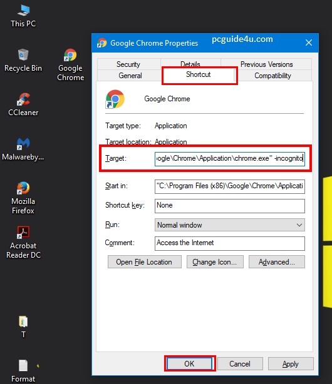The width and height of the screenshot is (332, 384).
Task: Click inside the Start in field
Action: 230,186
